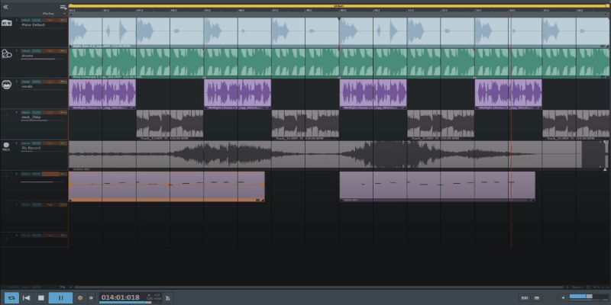Toggle loop playback mode in transport bar

[x=11, y=297]
